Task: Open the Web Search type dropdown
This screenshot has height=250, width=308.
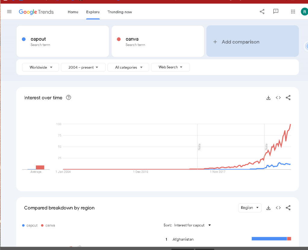Action: tap(170, 67)
